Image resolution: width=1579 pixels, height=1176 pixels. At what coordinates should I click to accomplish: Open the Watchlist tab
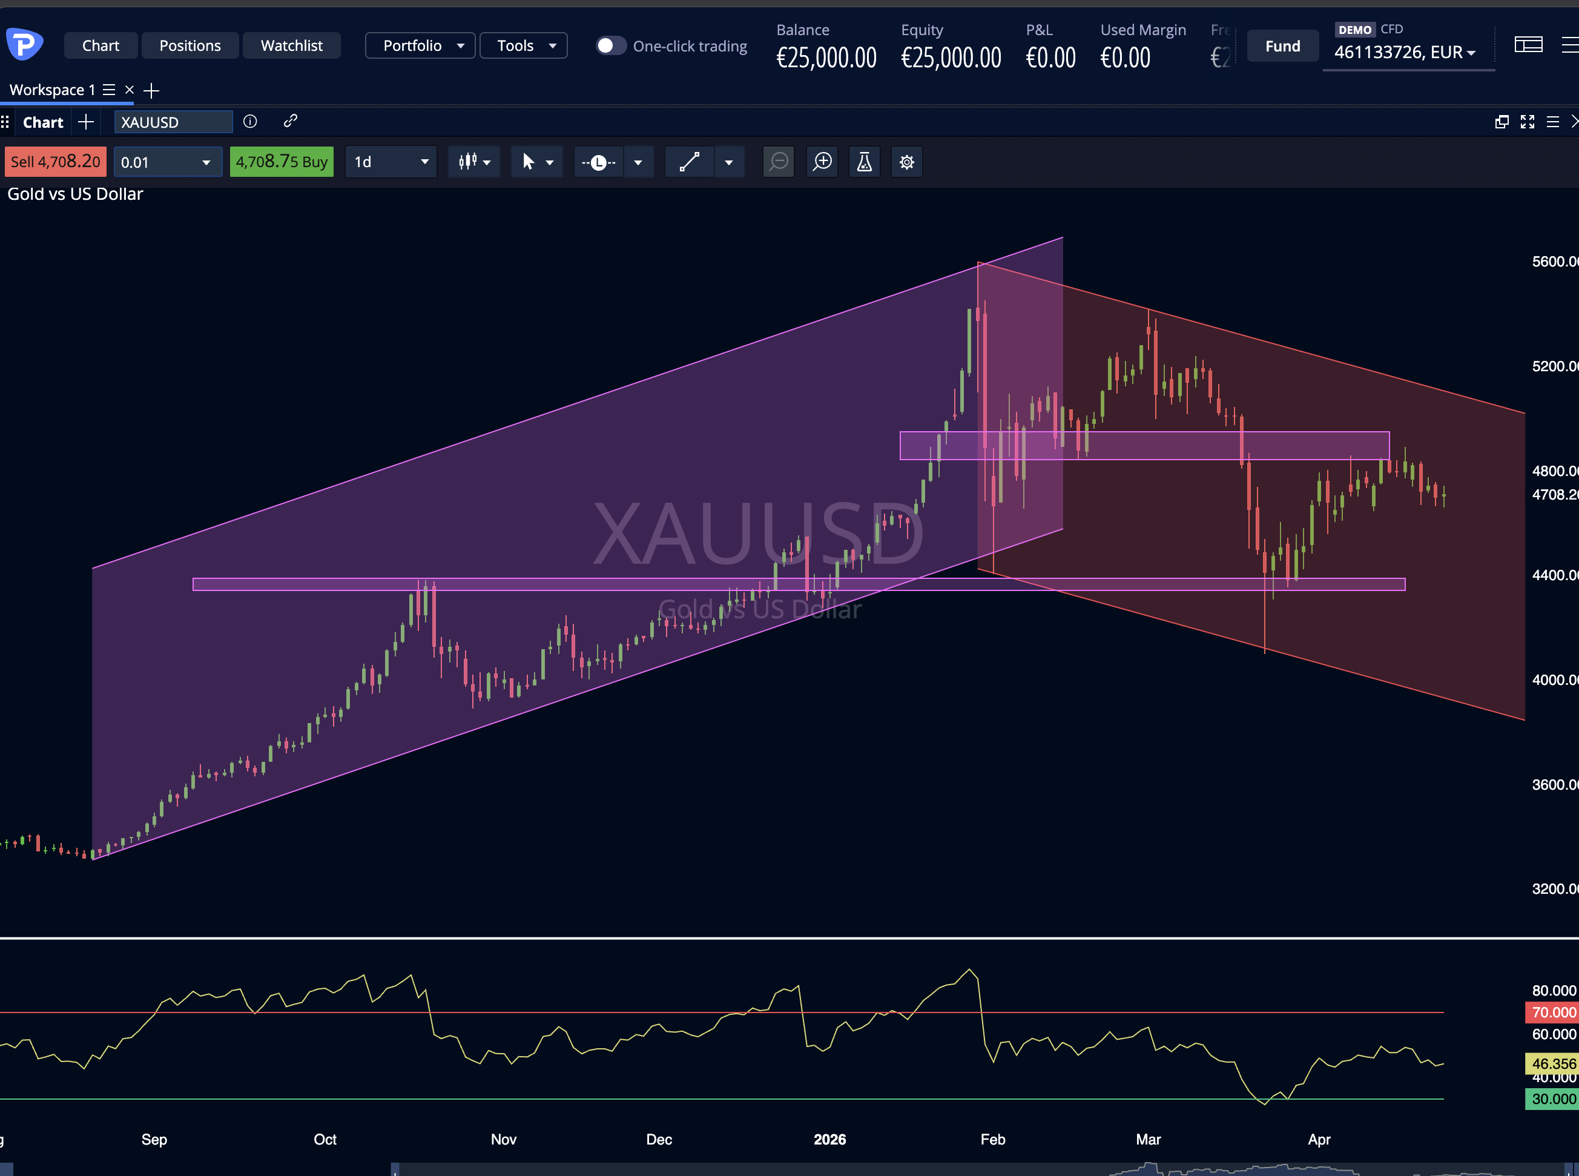point(291,45)
